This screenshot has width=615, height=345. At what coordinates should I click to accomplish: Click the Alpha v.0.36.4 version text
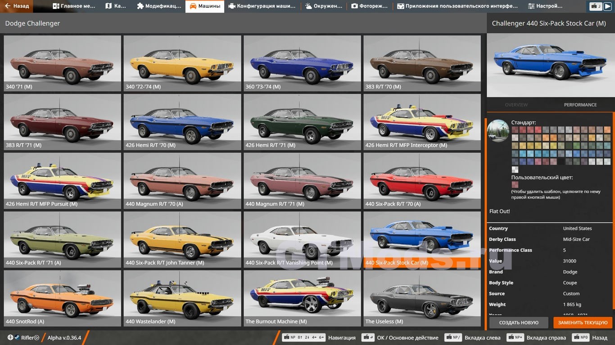click(64, 338)
